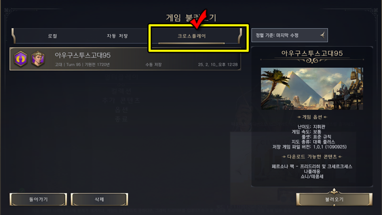Screen dimensions: 382x215
Task: Click the diamond ornament above 불러오기
Action: click(334, 191)
